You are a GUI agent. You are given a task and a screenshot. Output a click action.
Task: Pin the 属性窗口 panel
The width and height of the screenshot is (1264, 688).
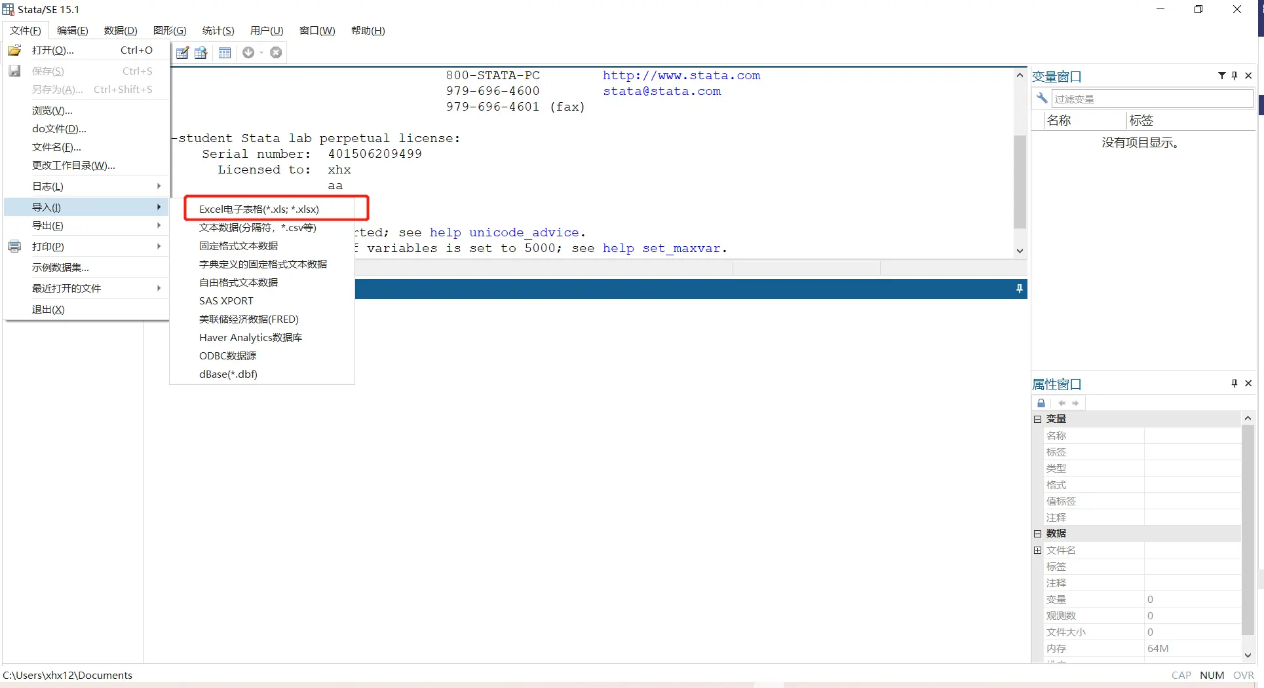(1235, 384)
